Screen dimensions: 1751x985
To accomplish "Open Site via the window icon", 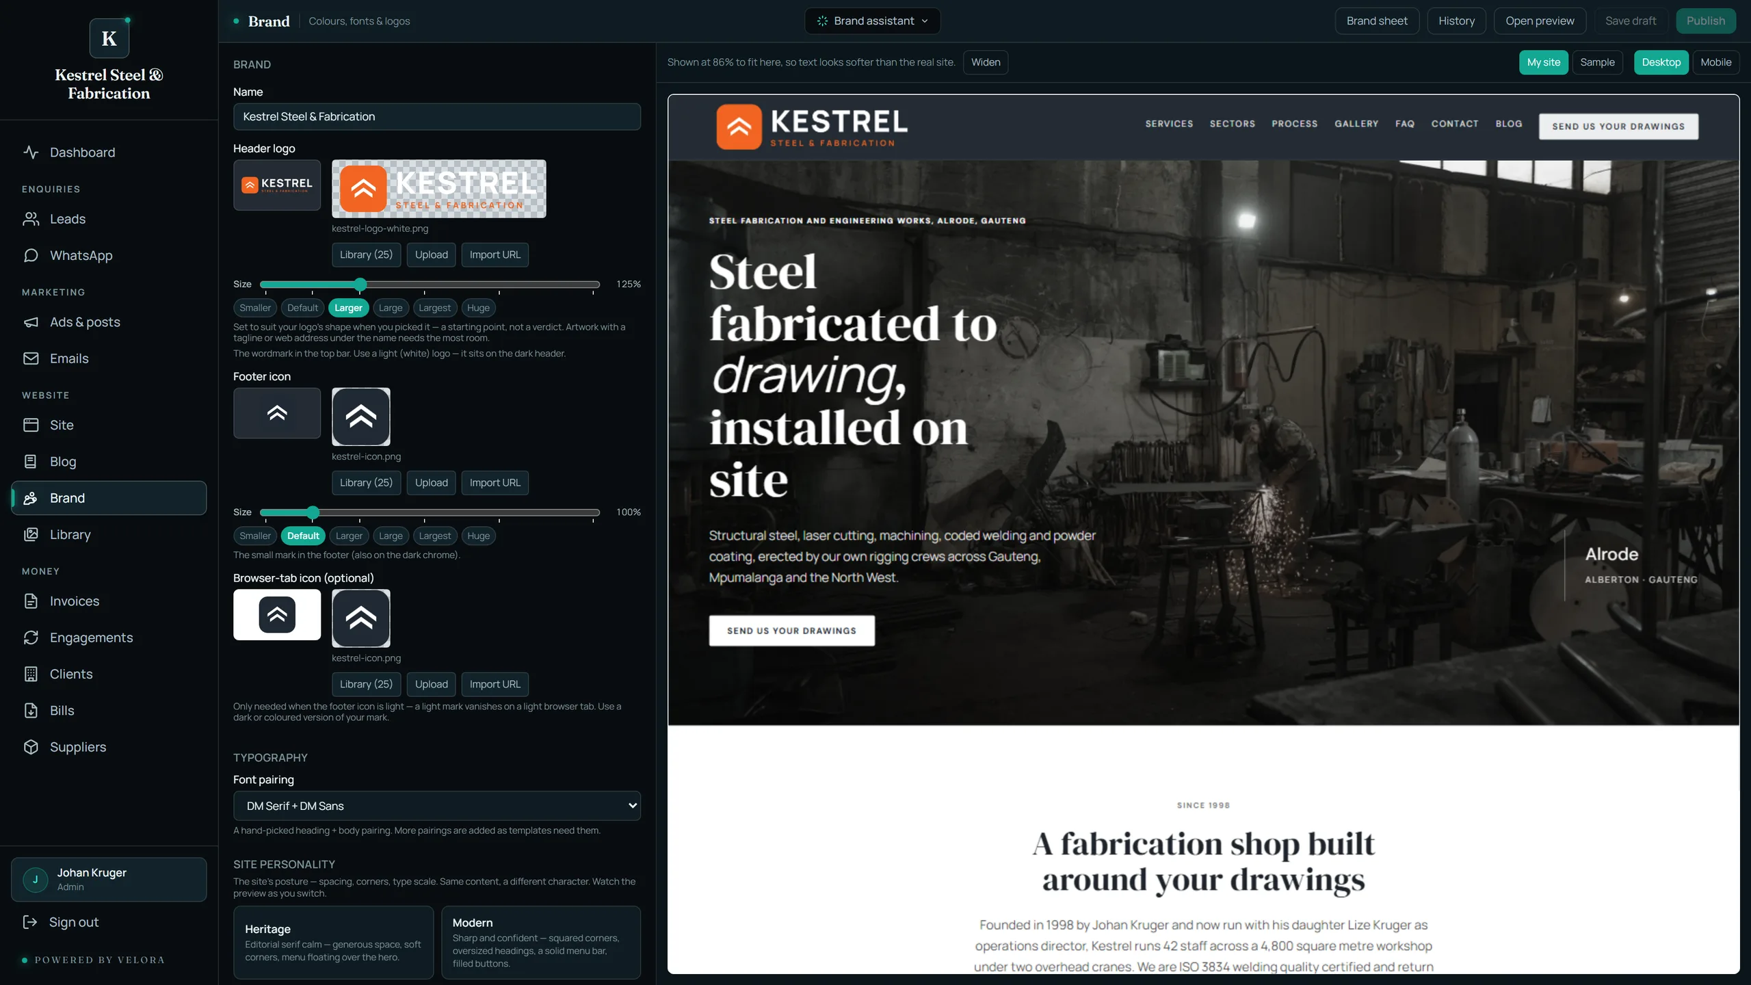I will click(31, 425).
